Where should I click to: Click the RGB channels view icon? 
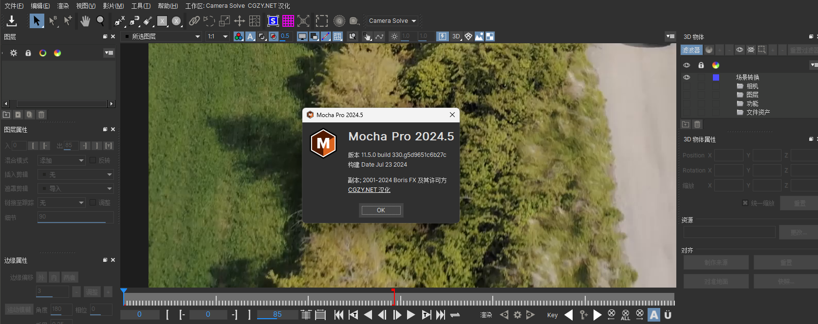point(239,36)
